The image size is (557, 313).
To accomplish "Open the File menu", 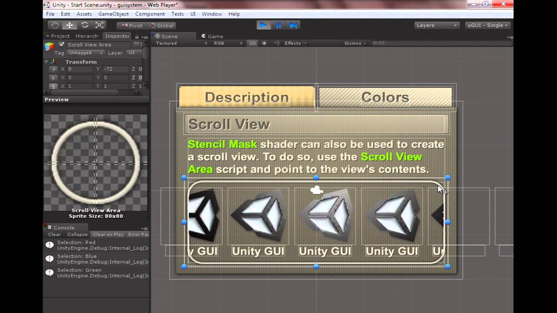I will coord(50,14).
